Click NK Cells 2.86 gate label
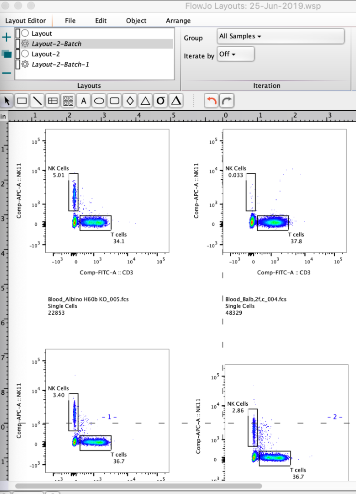Image resolution: width=356 pixels, height=494 pixels. click(x=238, y=407)
